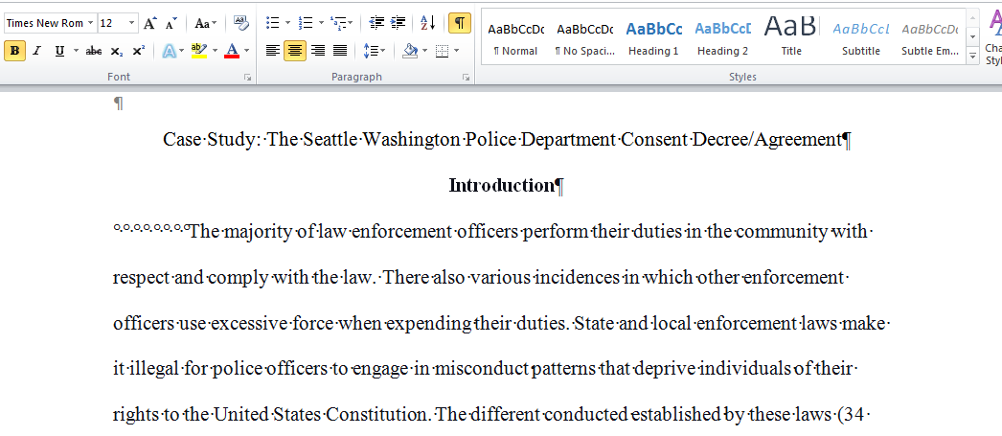Click the font size field showing 12
The image size is (1002, 436).
112,24
